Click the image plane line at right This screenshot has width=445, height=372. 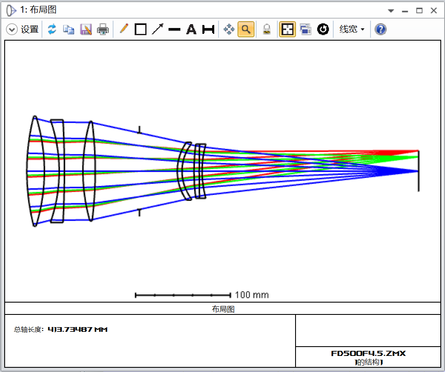click(x=418, y=171)
